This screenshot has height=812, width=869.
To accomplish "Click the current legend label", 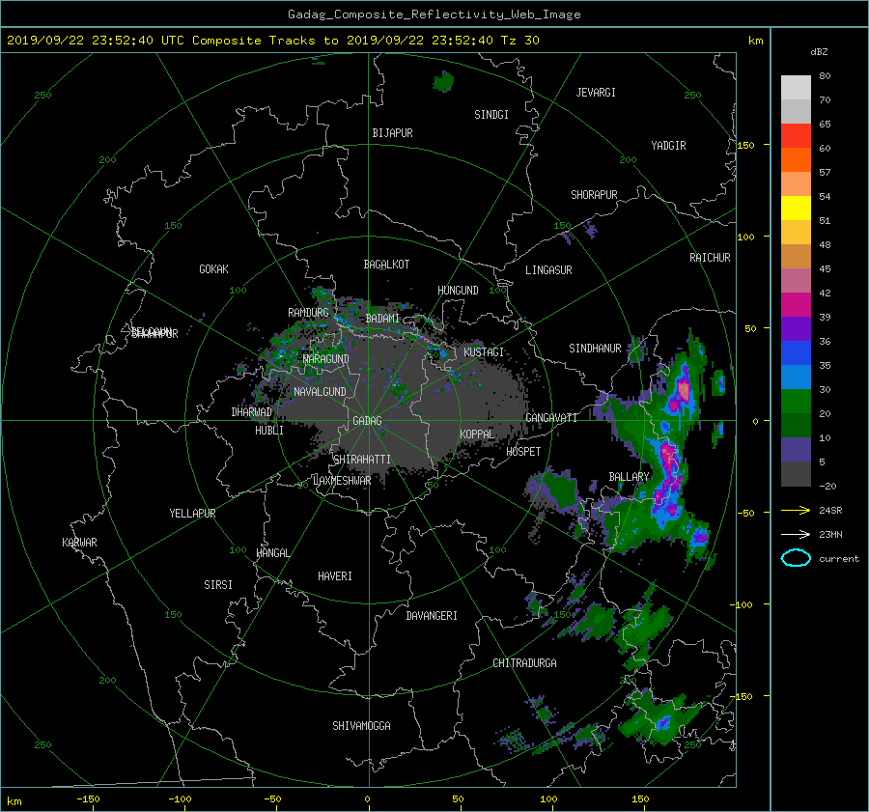I will click(x=839, y=559).
